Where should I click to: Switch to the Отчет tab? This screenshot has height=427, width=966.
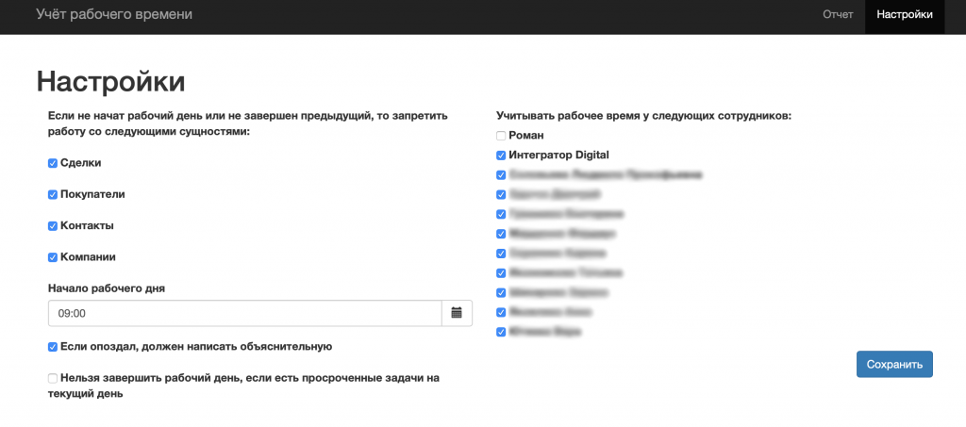(838, 15)
